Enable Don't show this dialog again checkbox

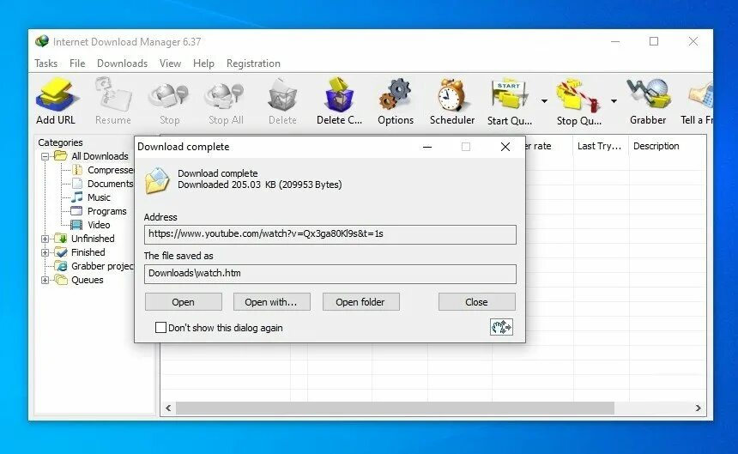click(x=160, y=328)
